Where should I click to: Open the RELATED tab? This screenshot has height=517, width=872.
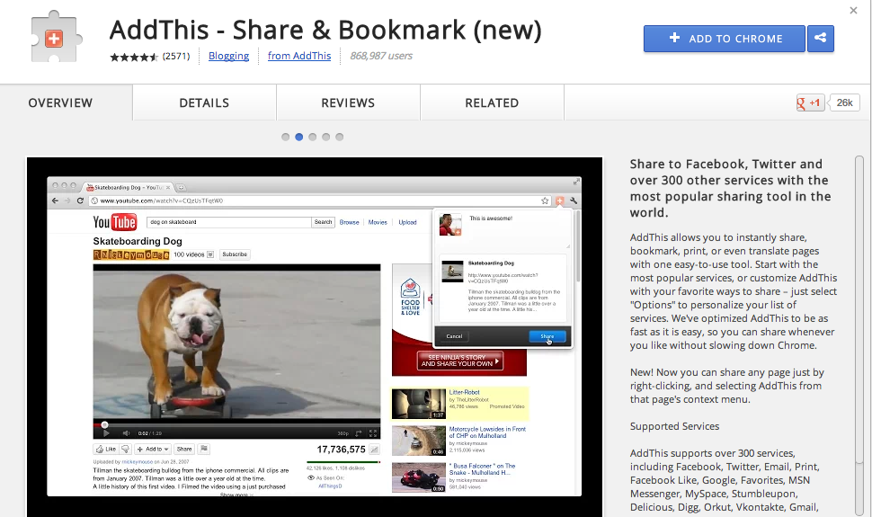click(x=492, y=103)
